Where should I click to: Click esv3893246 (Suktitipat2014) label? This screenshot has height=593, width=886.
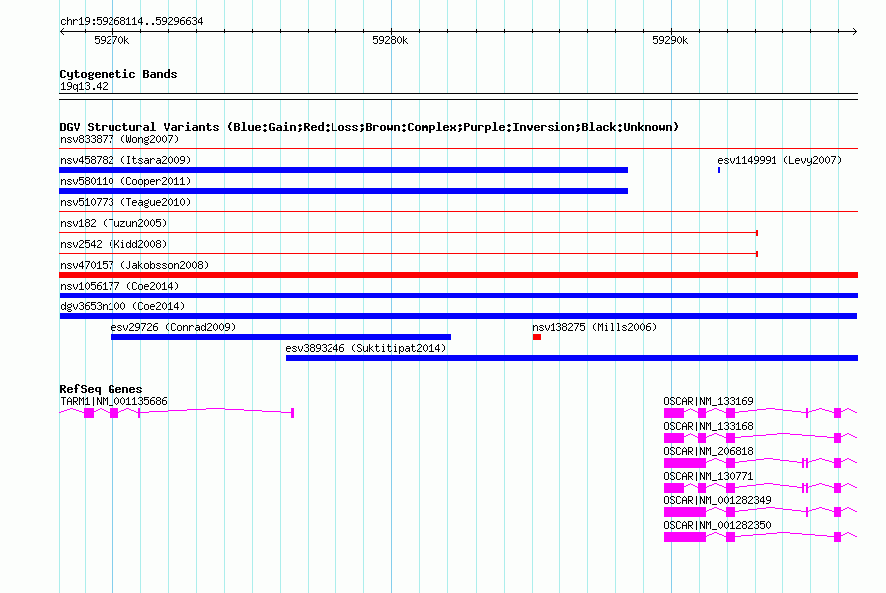click(365, 348)
